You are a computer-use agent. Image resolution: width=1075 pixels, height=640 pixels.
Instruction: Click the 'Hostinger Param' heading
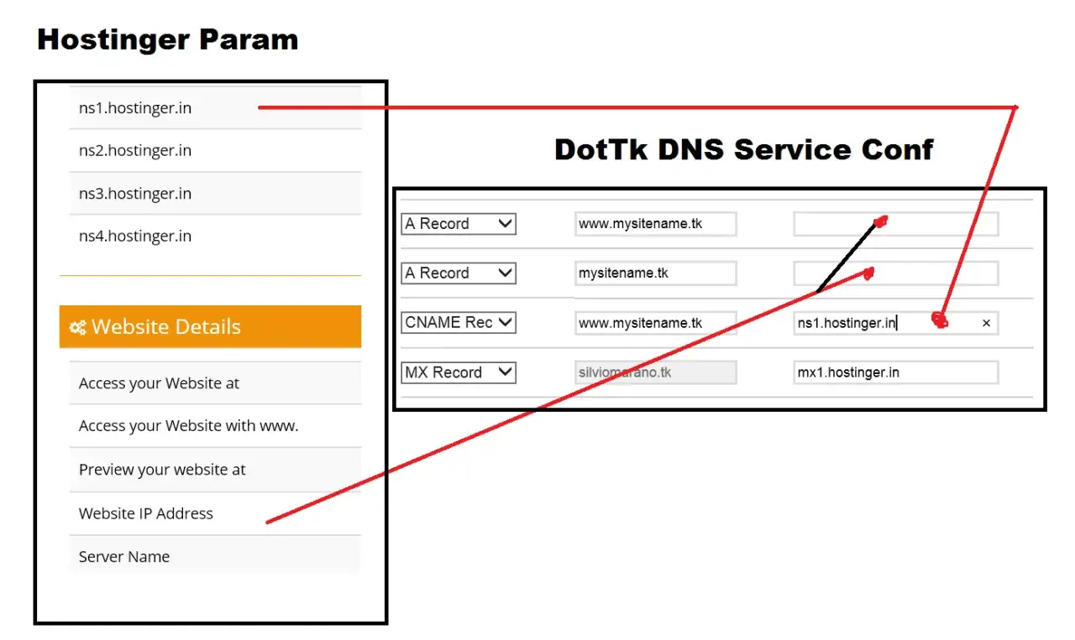(168, 39)
